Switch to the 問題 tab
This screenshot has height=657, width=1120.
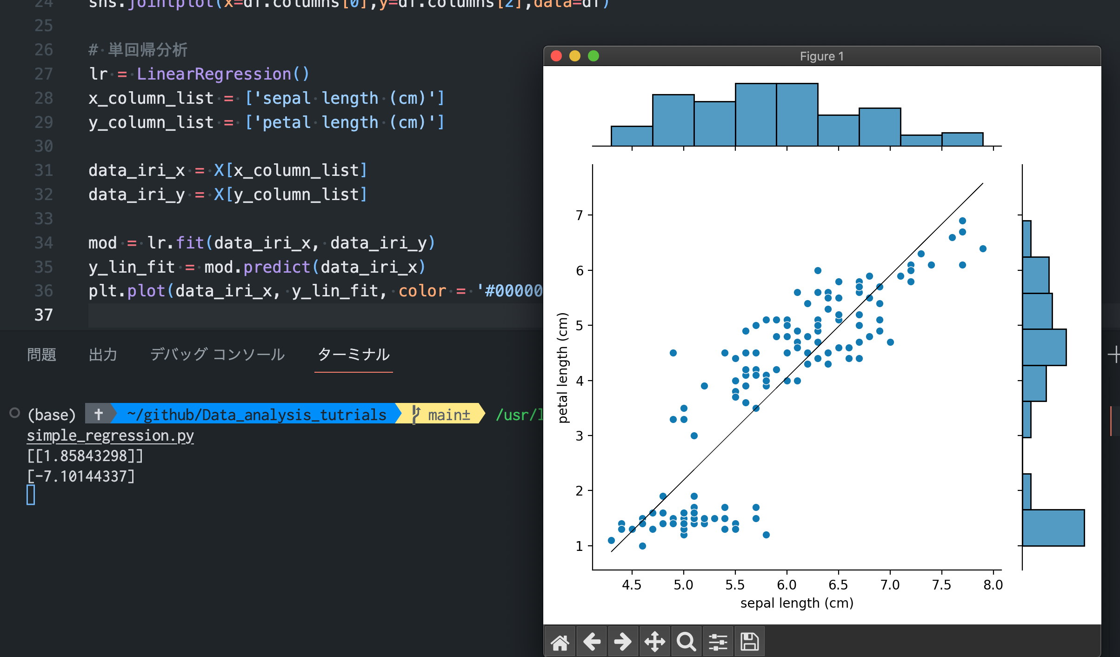tap(41, 355)
